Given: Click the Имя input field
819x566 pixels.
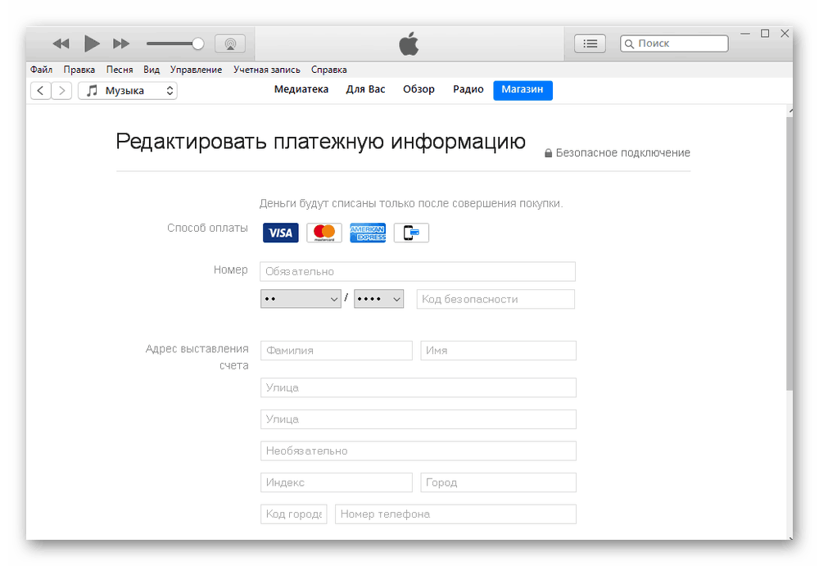Looking at the screenshot, I should click(498, 351).
